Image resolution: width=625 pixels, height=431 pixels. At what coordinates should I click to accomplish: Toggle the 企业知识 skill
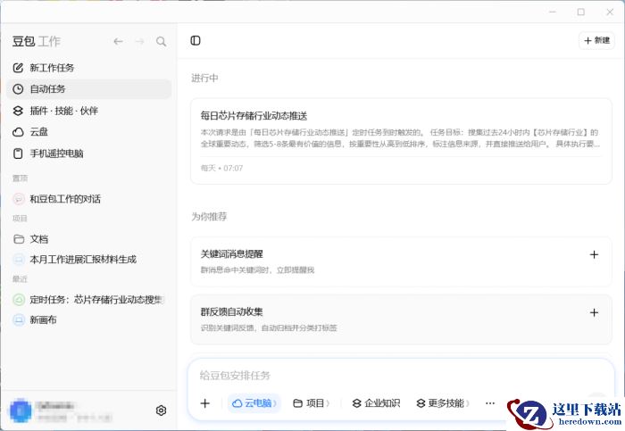(x=376, y=403)
